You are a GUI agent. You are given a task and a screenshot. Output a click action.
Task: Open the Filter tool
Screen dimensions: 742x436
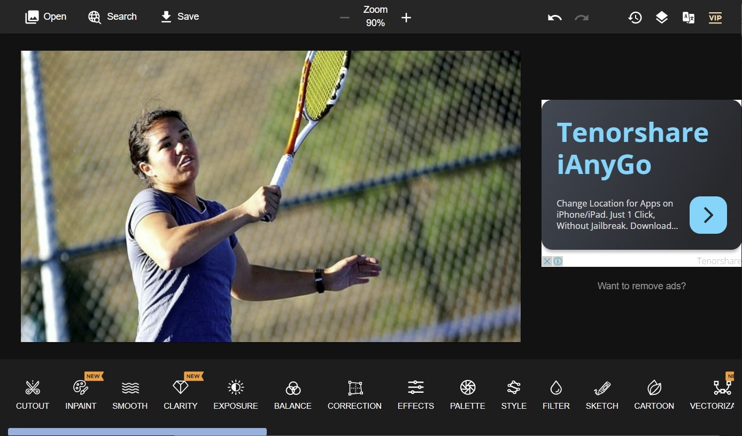556,395
